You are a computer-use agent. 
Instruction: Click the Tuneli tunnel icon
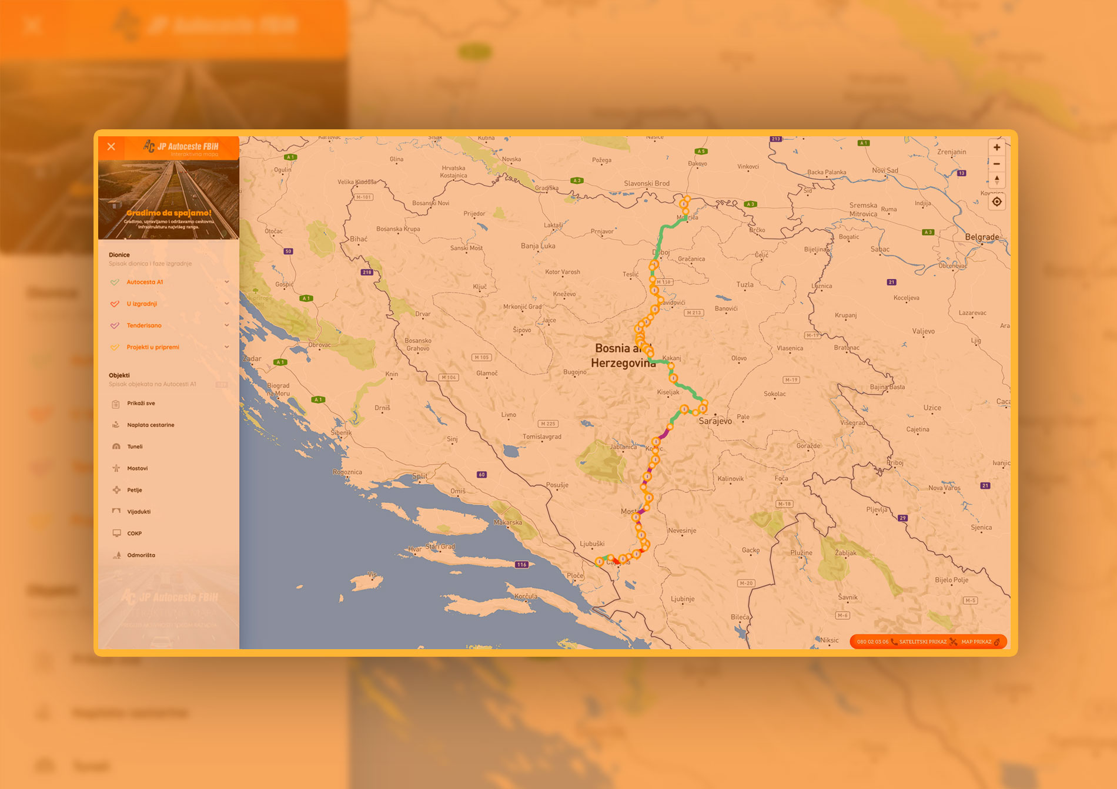click(x=116, y=446)
